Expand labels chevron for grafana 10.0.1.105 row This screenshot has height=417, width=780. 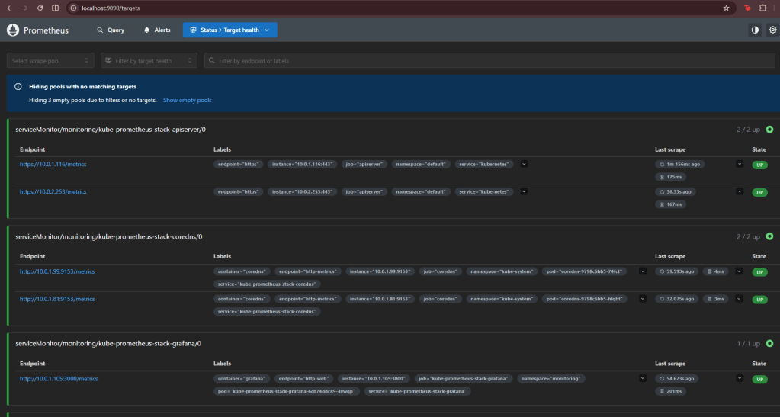tap(643, 378)
